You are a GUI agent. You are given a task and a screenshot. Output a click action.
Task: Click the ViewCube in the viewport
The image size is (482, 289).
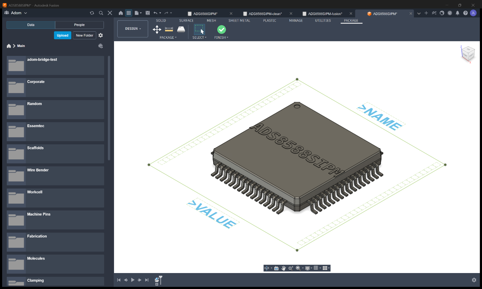click(468, 54)
